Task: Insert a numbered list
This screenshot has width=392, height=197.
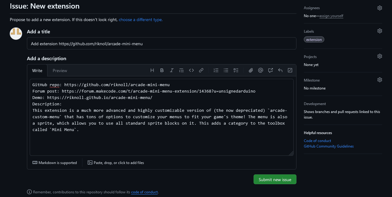Action: (x=216, y=70)
